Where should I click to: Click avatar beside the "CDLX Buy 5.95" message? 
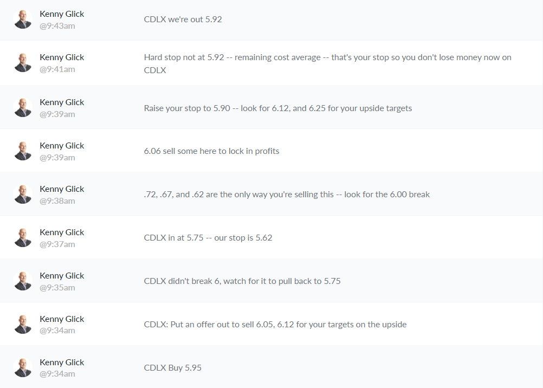pos(23,368)
